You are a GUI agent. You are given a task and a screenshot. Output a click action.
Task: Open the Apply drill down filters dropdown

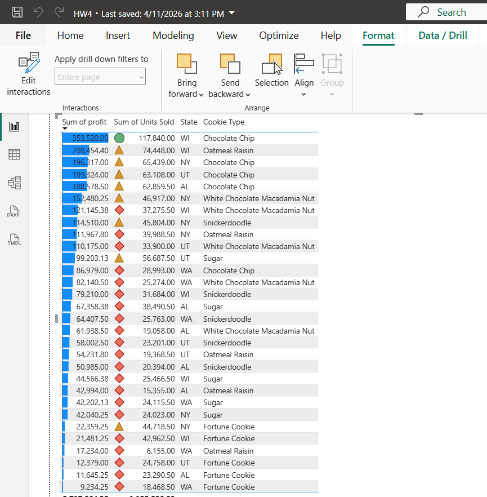100,77
